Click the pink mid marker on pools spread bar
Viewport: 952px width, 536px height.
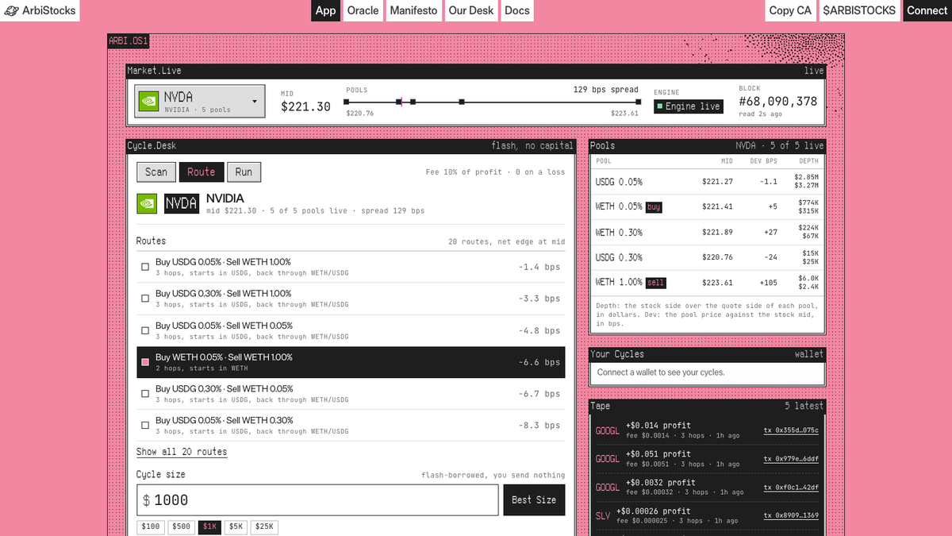point(401,102)
